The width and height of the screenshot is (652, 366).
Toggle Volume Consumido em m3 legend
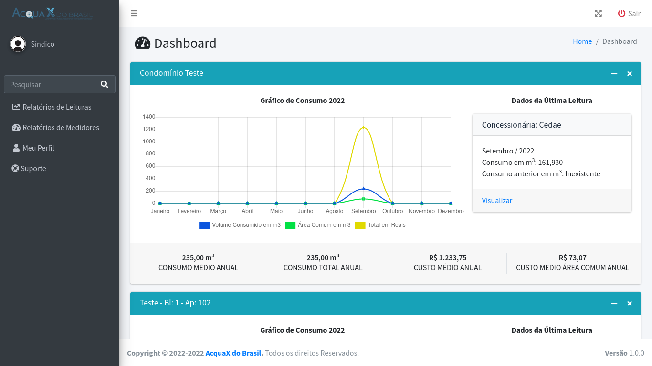point(240,225)
